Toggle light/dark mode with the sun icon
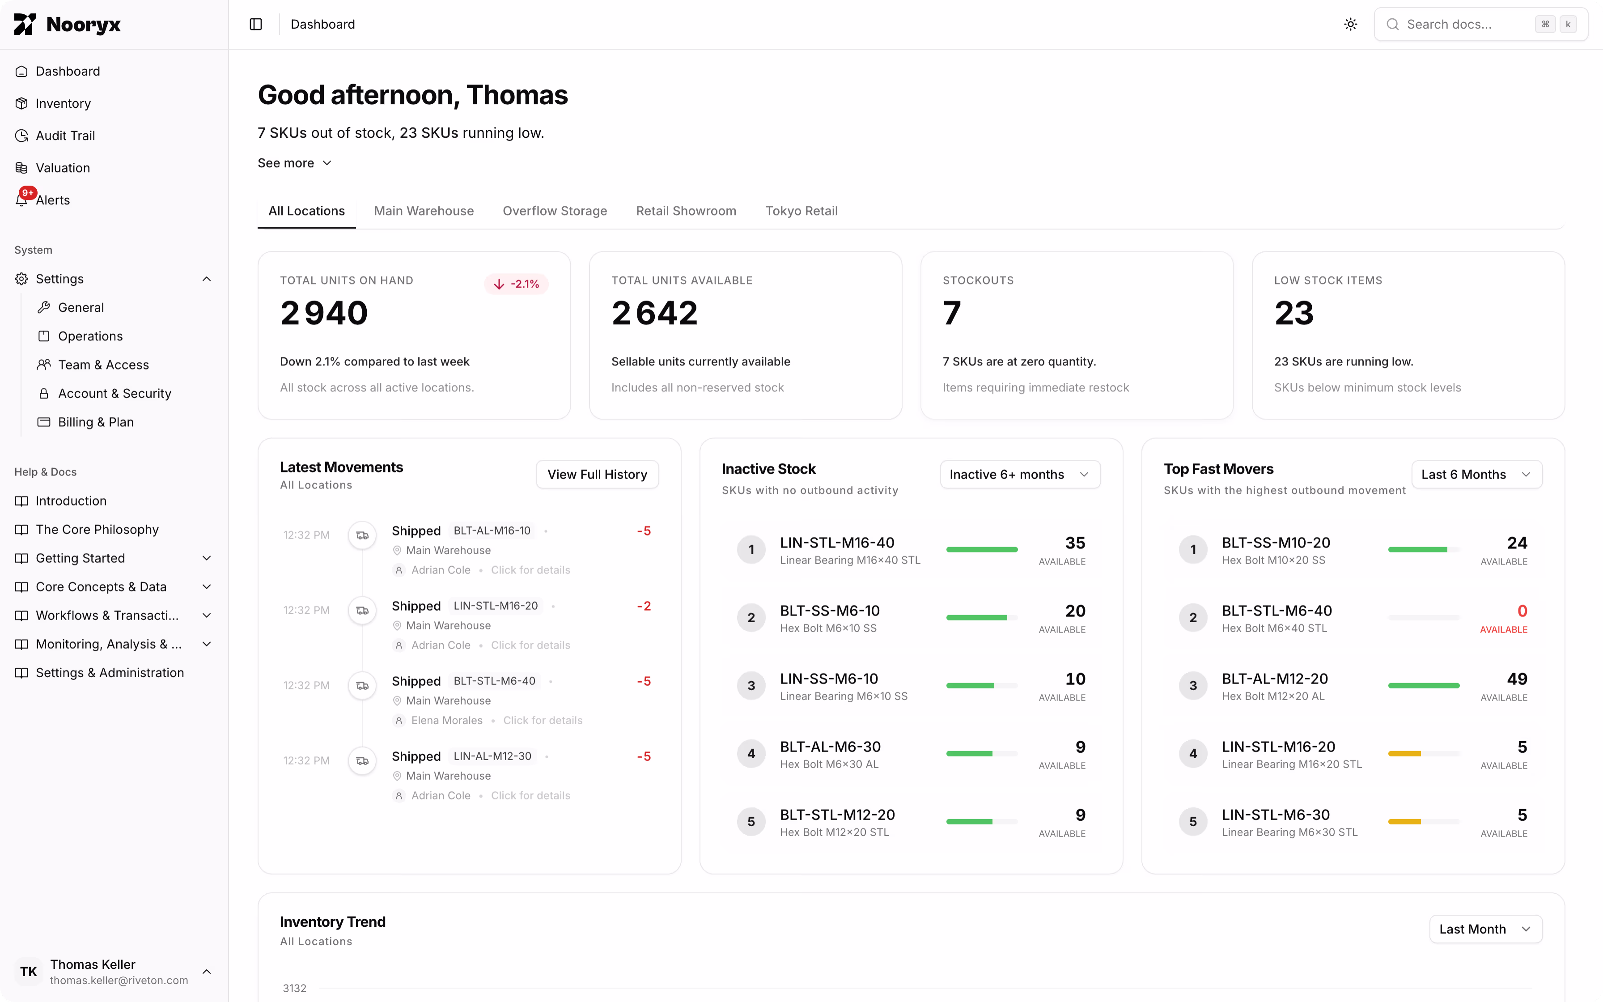Image resolution: width=1603 pixels, height=1002 pixels. pos(1351,24)
